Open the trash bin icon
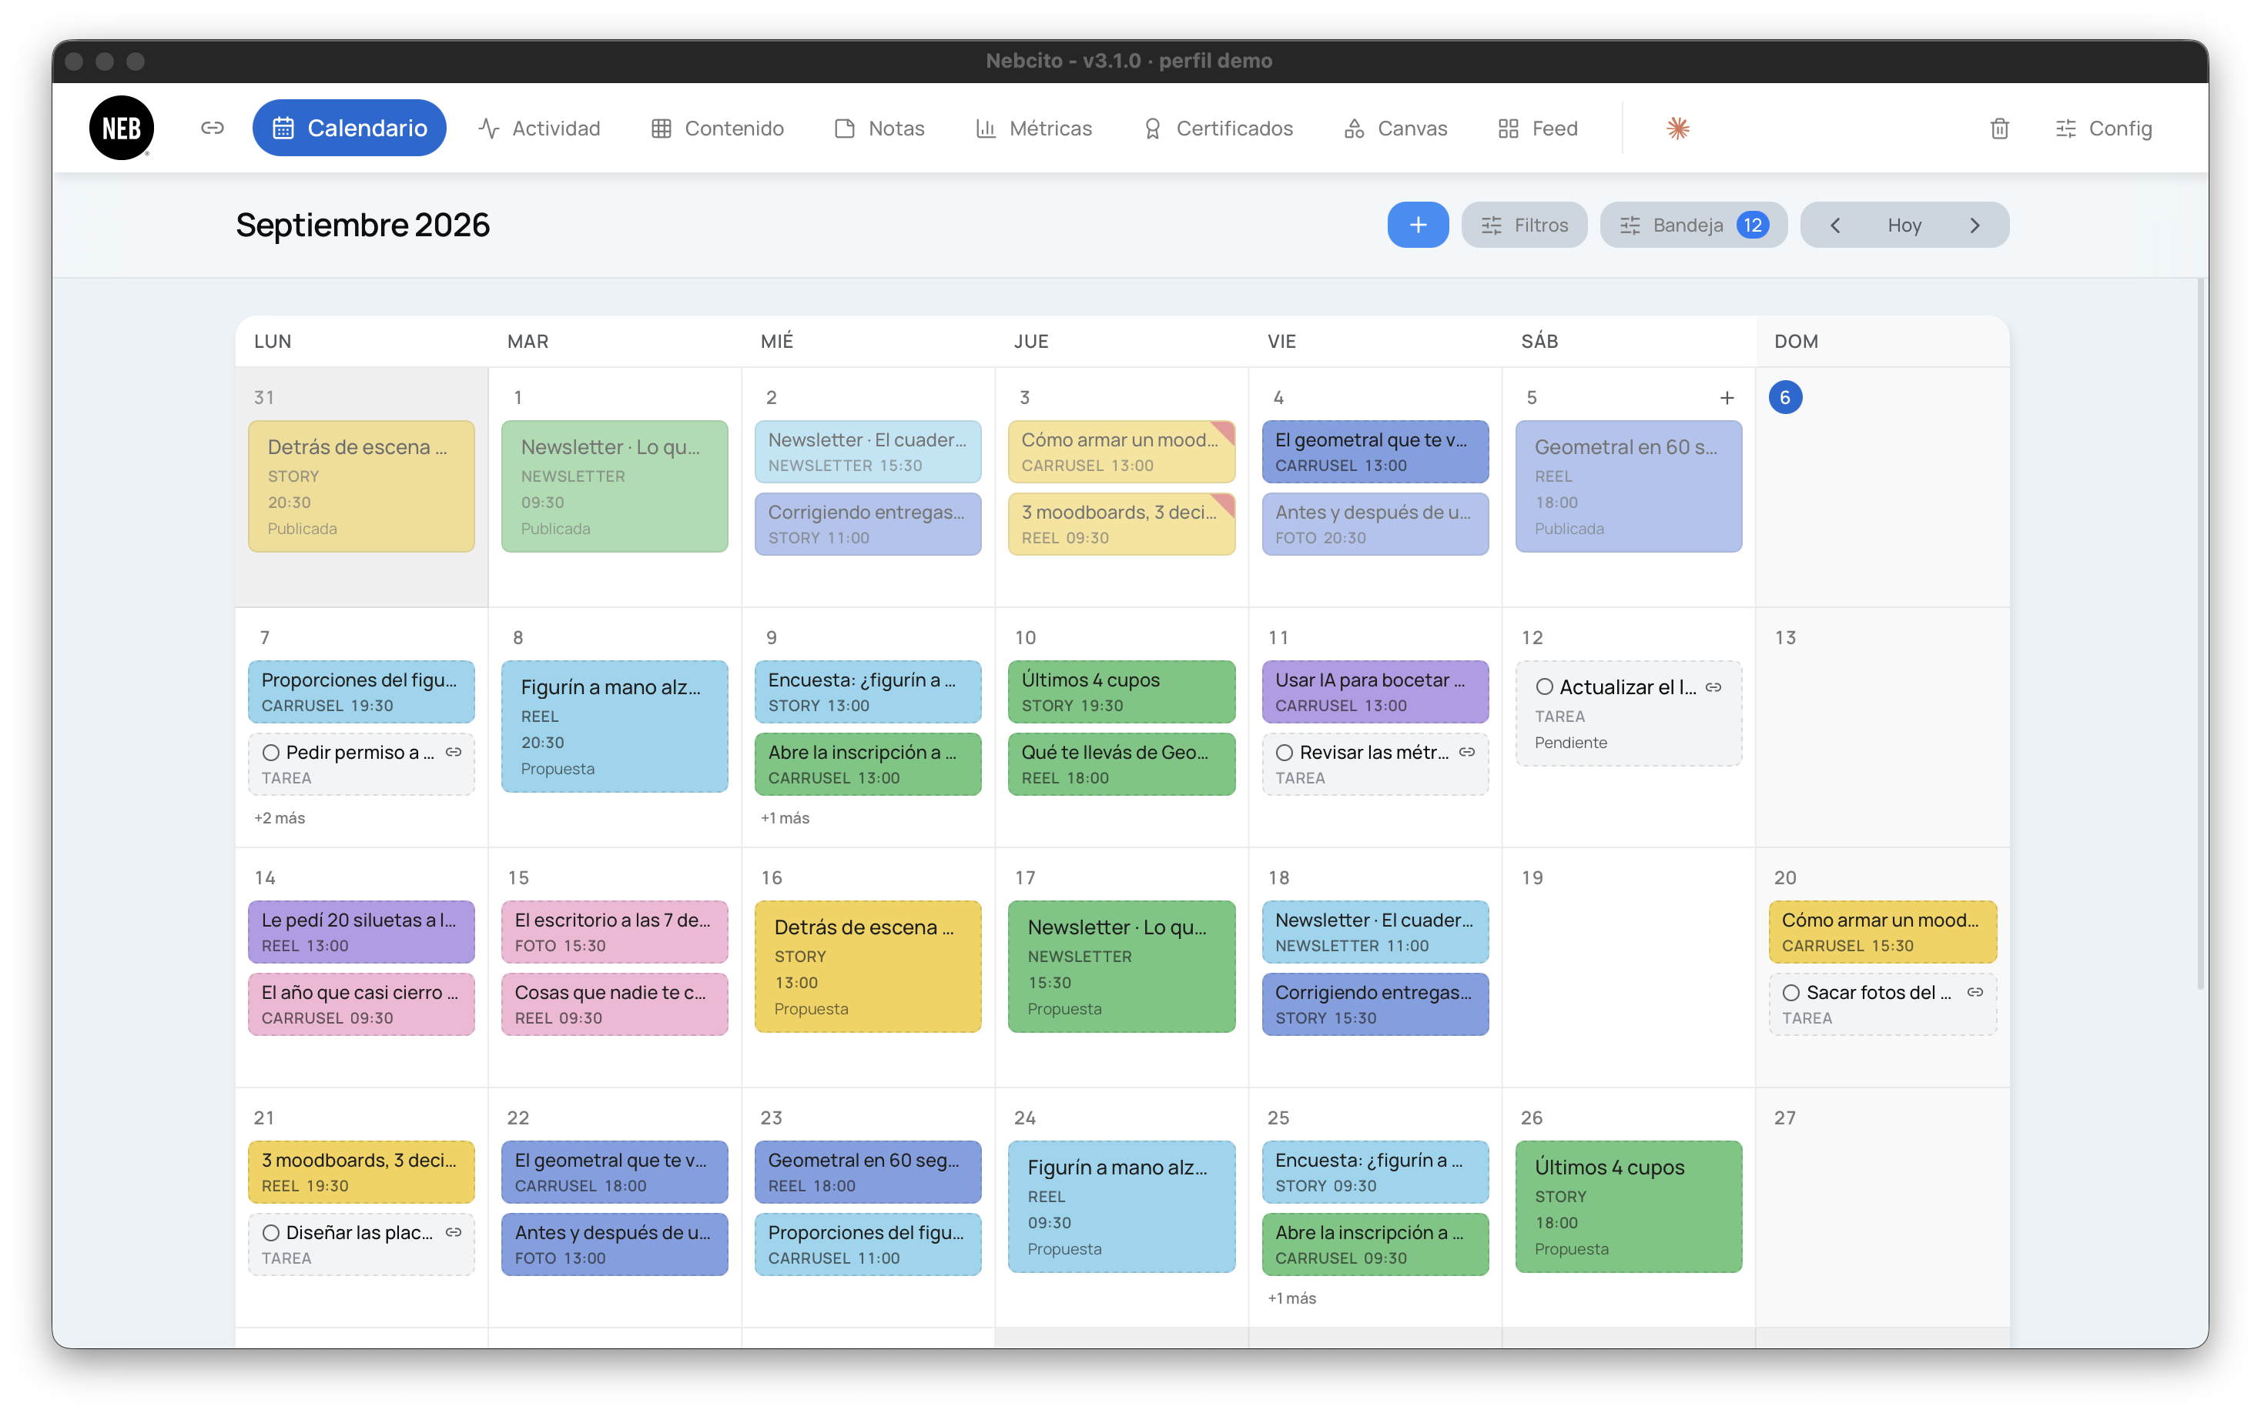Image resolution: width=2261 pixels, height=1413 pixels. pos(1999,128)
